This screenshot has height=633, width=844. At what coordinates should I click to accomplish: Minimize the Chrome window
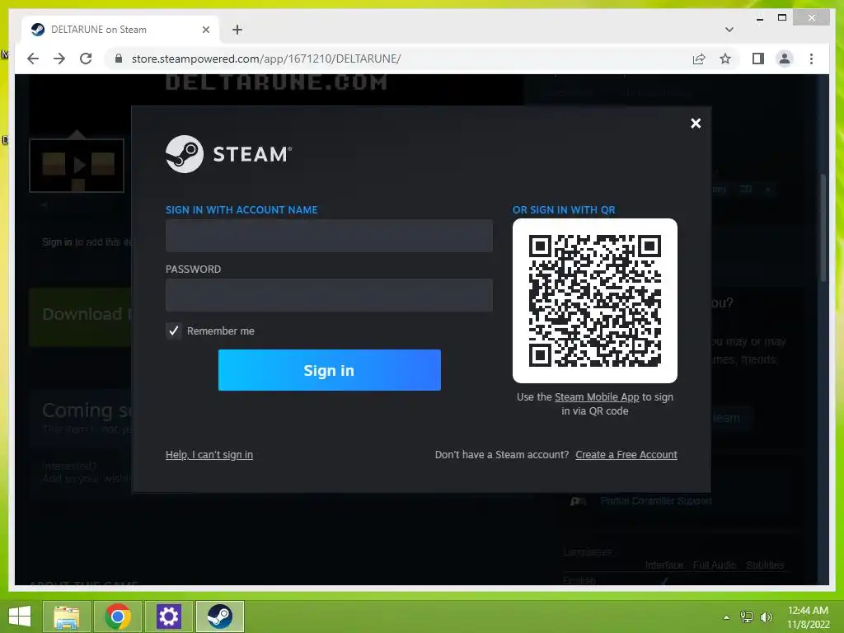tap(759, 18)
